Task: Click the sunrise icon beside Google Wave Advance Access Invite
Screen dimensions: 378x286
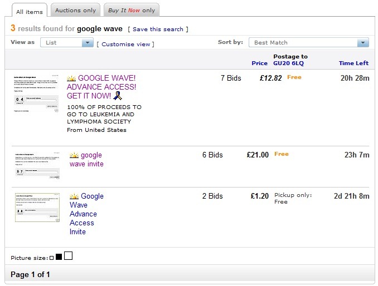Action: click(x=74, y=196)
